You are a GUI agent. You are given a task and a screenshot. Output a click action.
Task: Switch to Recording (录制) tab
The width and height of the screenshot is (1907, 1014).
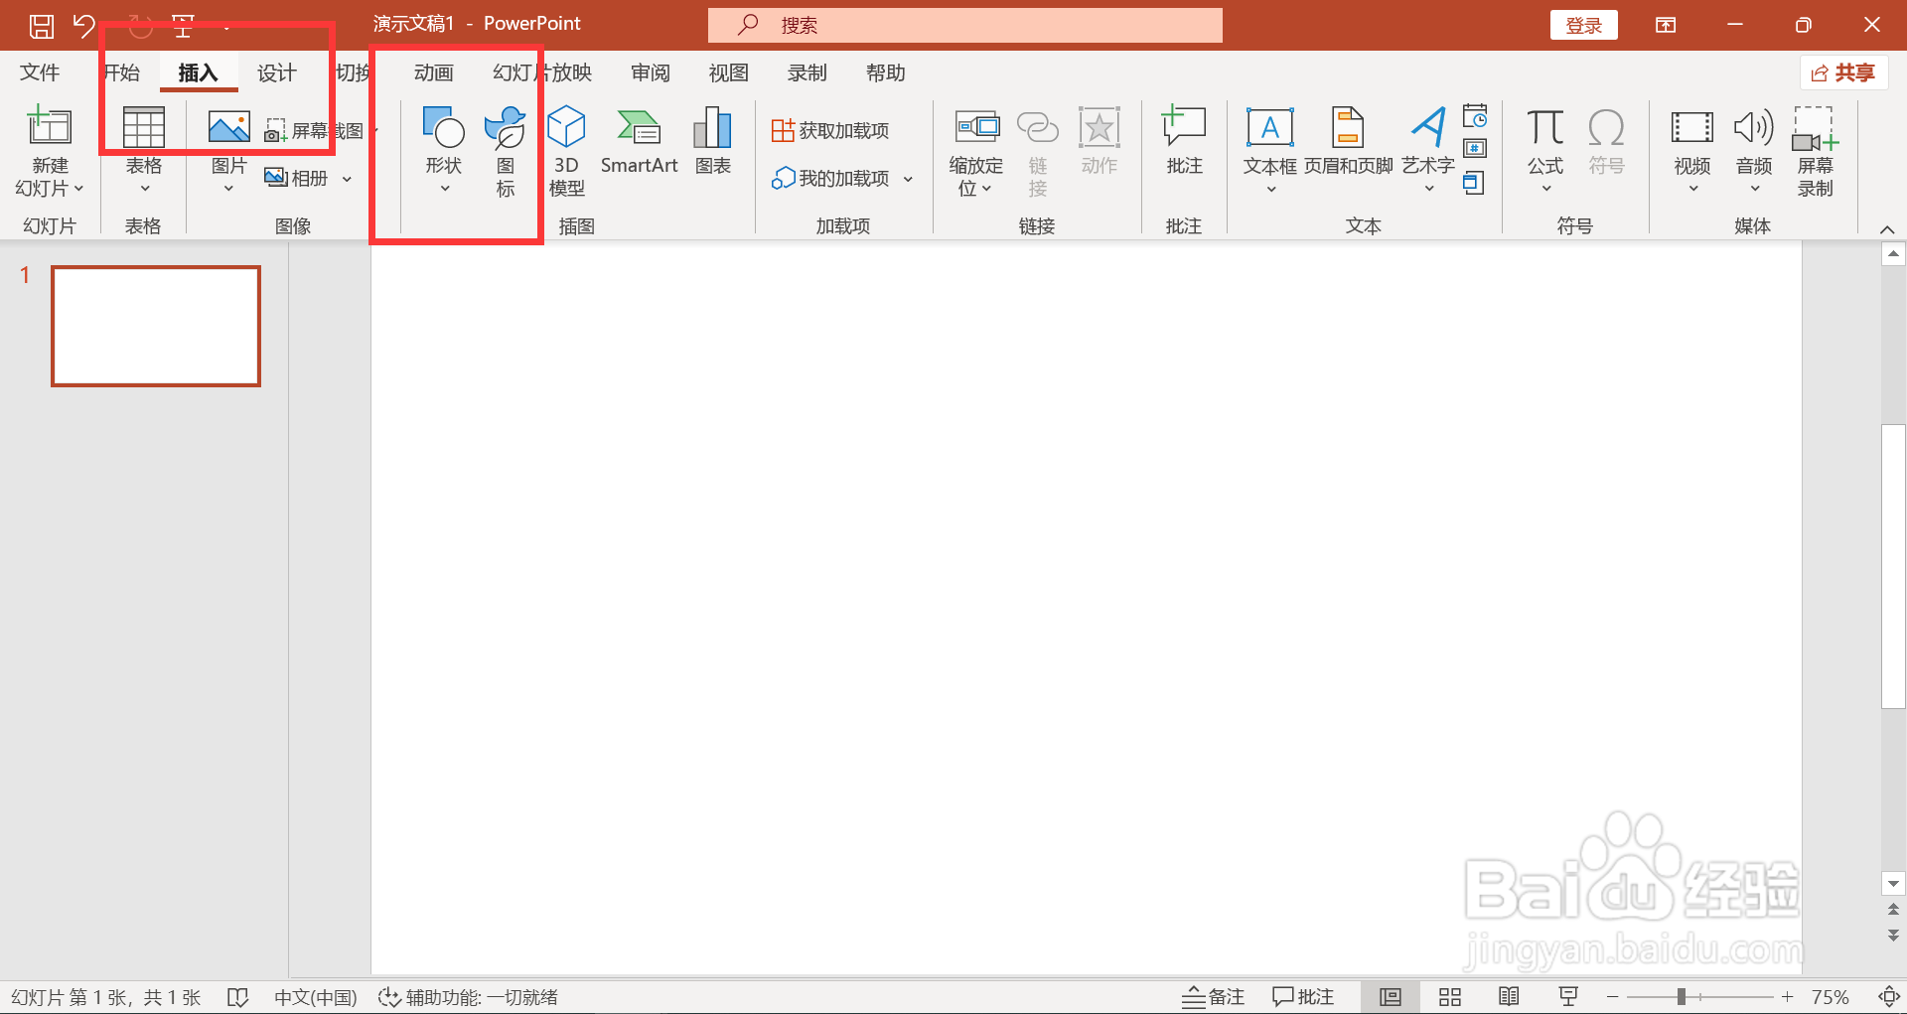807,72
